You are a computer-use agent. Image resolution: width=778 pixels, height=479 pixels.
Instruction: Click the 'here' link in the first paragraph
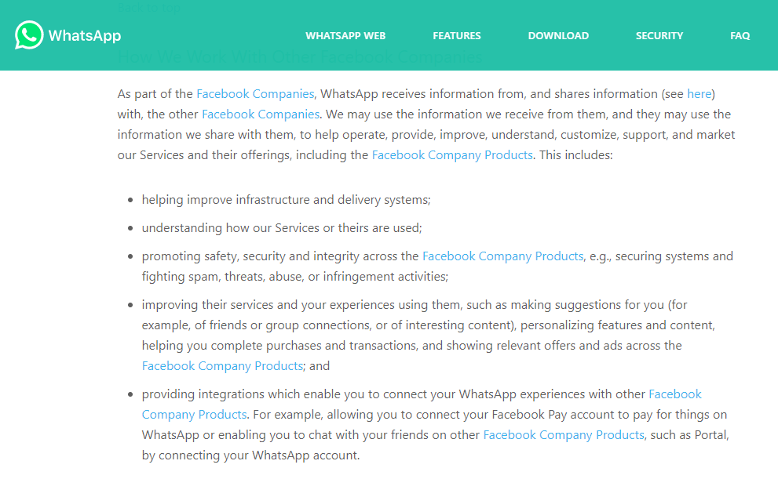point(699,93)
